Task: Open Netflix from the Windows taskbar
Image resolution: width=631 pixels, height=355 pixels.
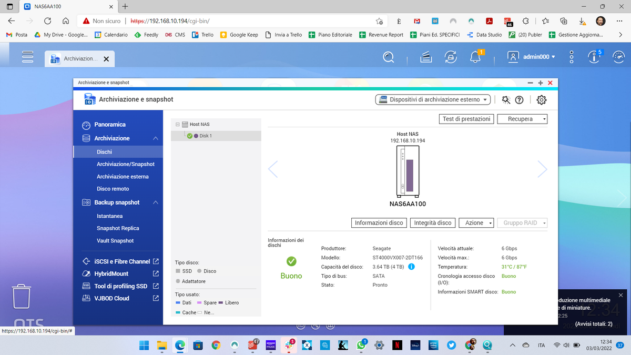Action: pyautogui.click(x=398, y=345)
